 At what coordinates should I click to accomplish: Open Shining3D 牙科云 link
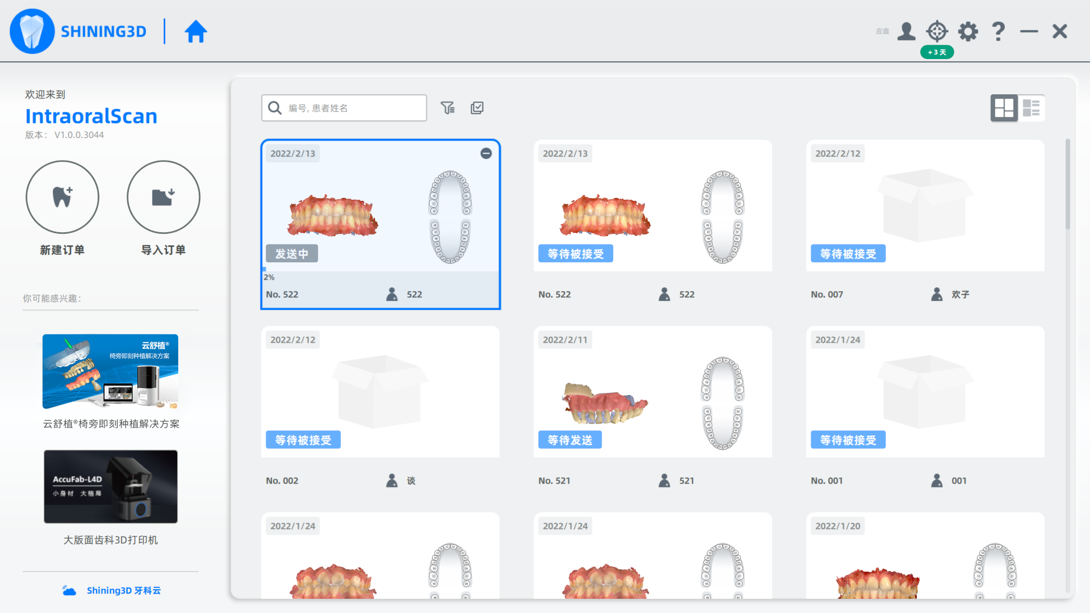coord(123,590)
